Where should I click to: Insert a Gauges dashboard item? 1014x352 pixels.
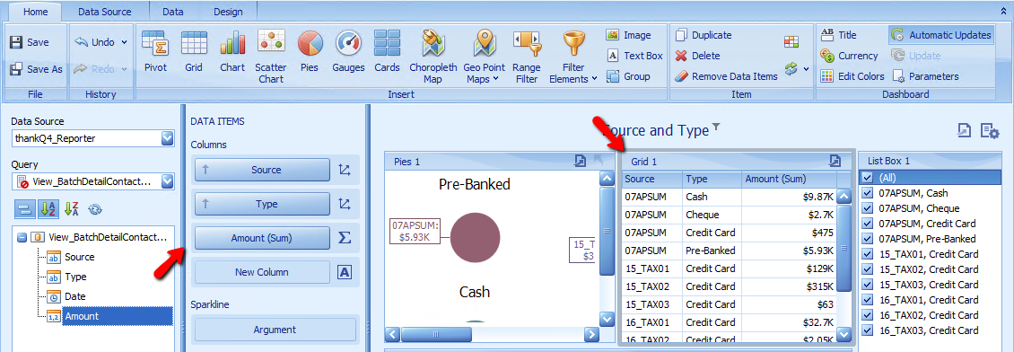pyautogui.click(x=348, y=52)
